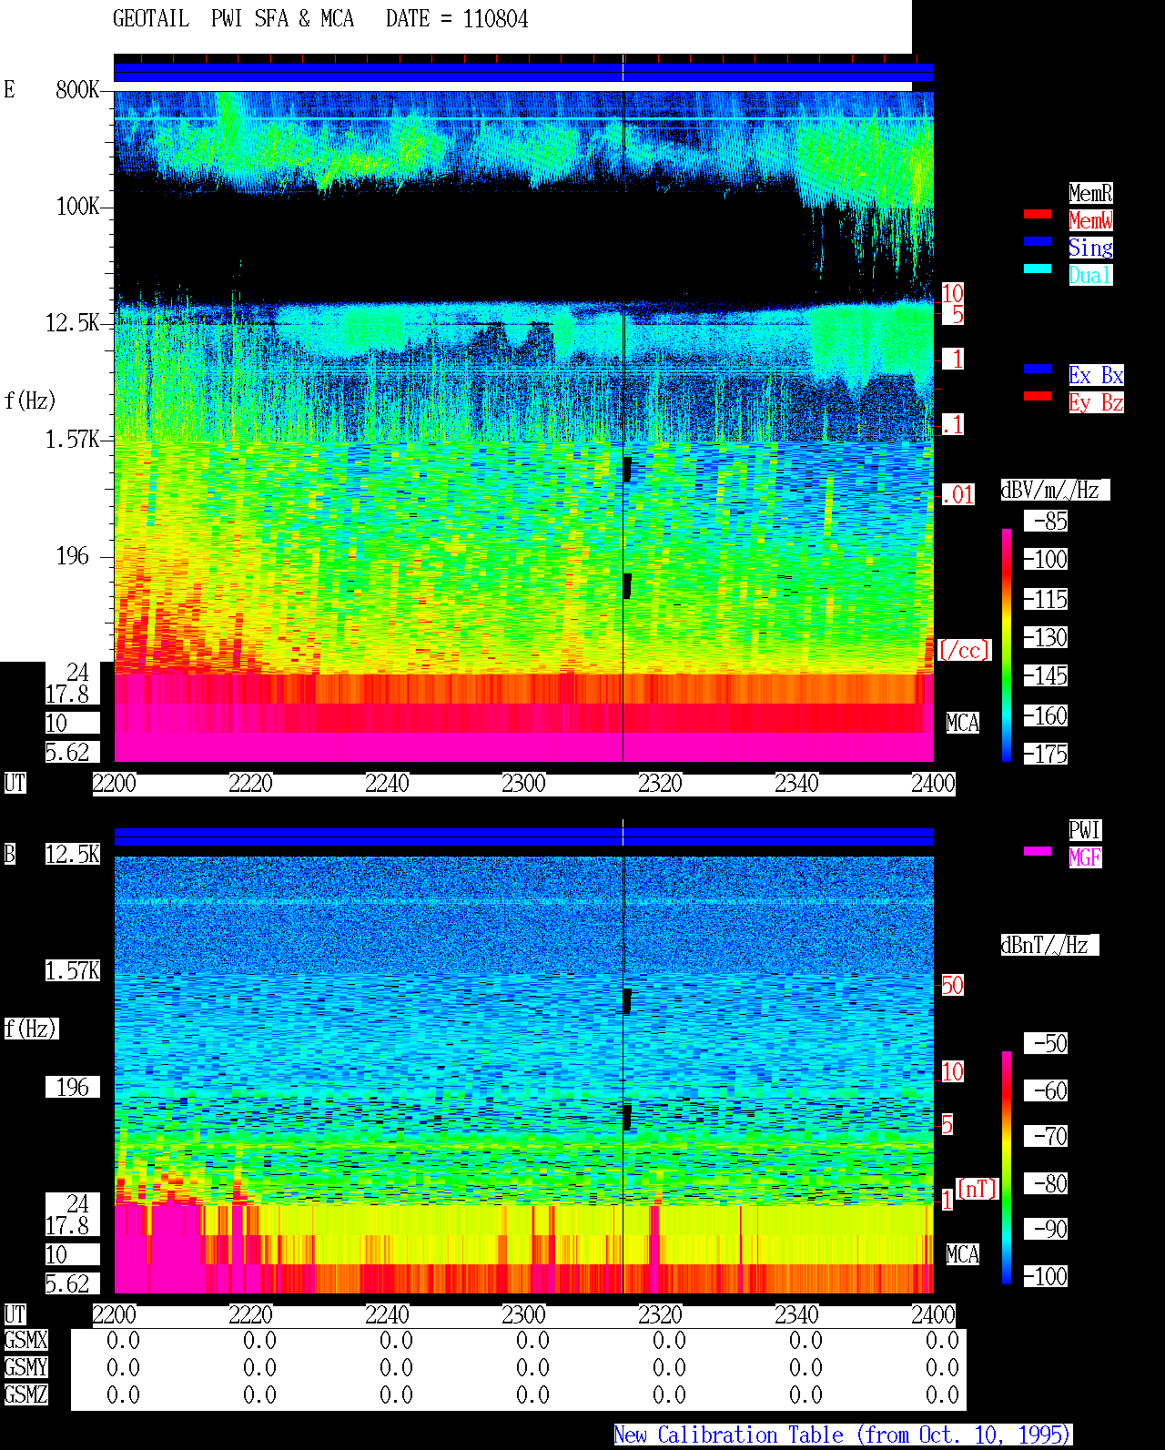Image resolution: width=1165 pixels, height=1450 pixels.
Task: Click the UT label left of E time axis
Action: tap(15, 783)
